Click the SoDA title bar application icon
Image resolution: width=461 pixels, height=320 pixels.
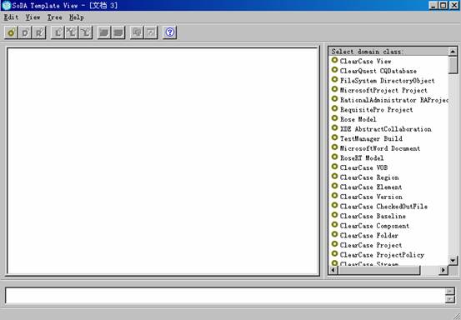[x=6, y=5]
